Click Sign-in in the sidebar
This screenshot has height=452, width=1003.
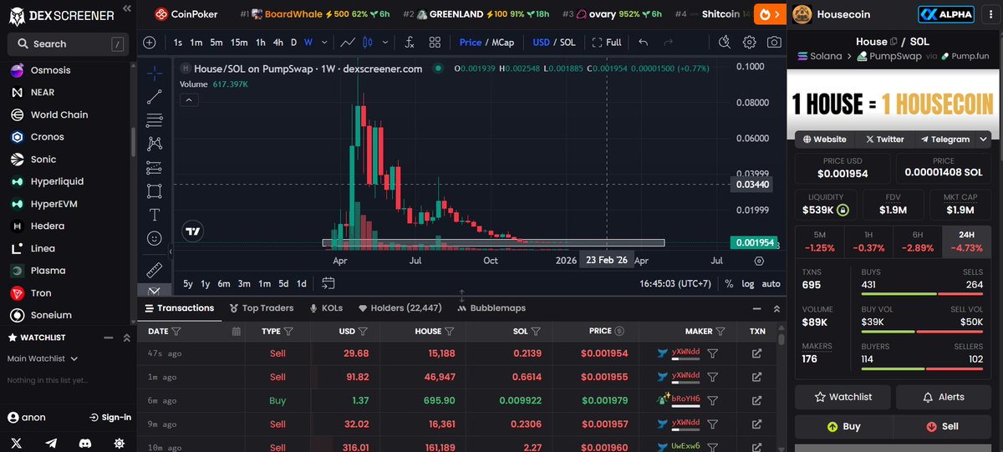110,418
